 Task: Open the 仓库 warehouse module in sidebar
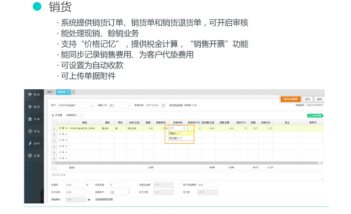[35, 119]
